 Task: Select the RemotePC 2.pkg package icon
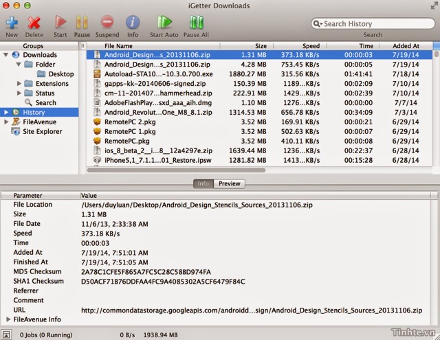pyautogui.click(x=97, y=122)
